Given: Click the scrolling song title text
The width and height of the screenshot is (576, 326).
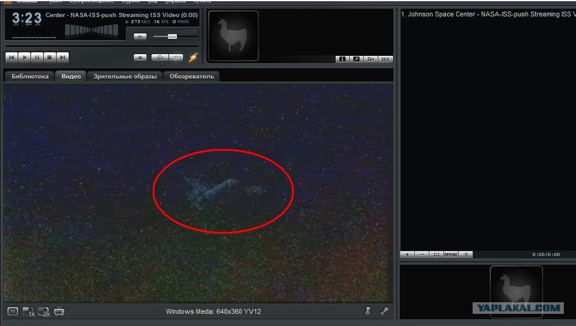Looking at the screenshot, I should coord(122,15).
